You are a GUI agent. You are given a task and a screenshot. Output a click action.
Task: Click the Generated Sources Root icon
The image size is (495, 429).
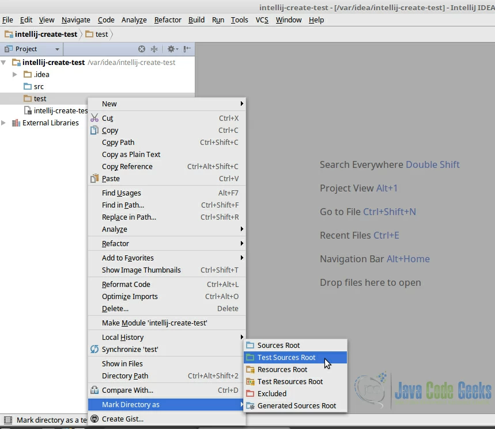click(250, 405)
